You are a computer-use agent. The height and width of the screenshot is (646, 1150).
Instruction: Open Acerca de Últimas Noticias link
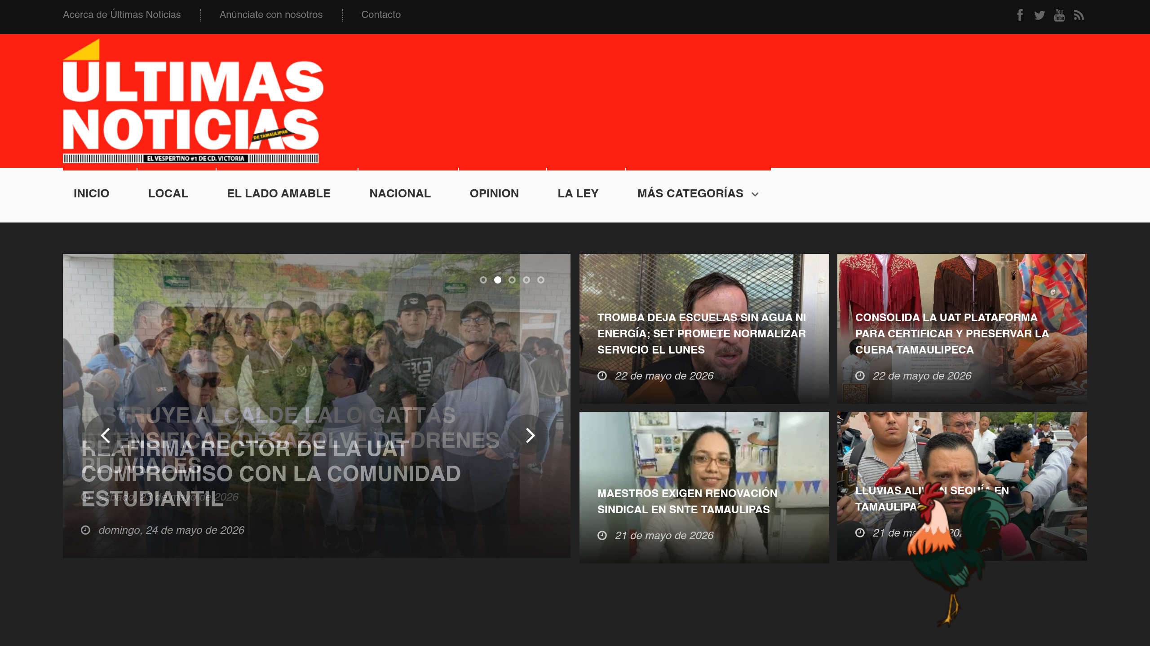pyautogui.click(x=122, y=15)
